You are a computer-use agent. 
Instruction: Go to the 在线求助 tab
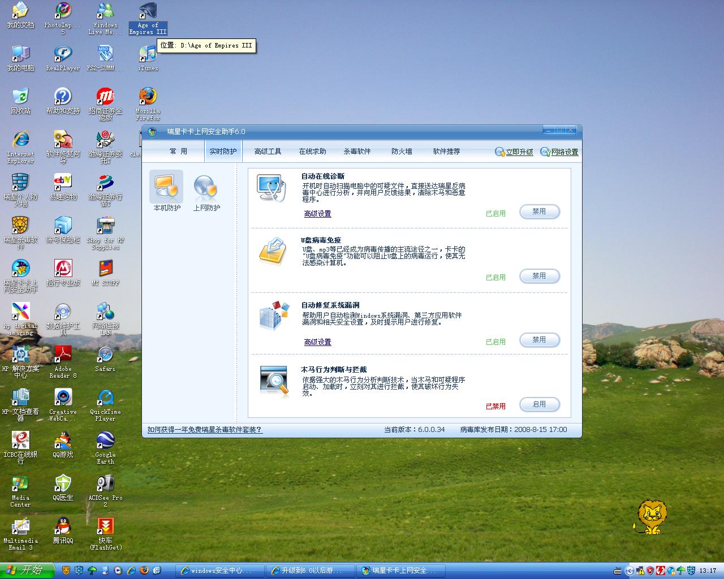[312, 152]
